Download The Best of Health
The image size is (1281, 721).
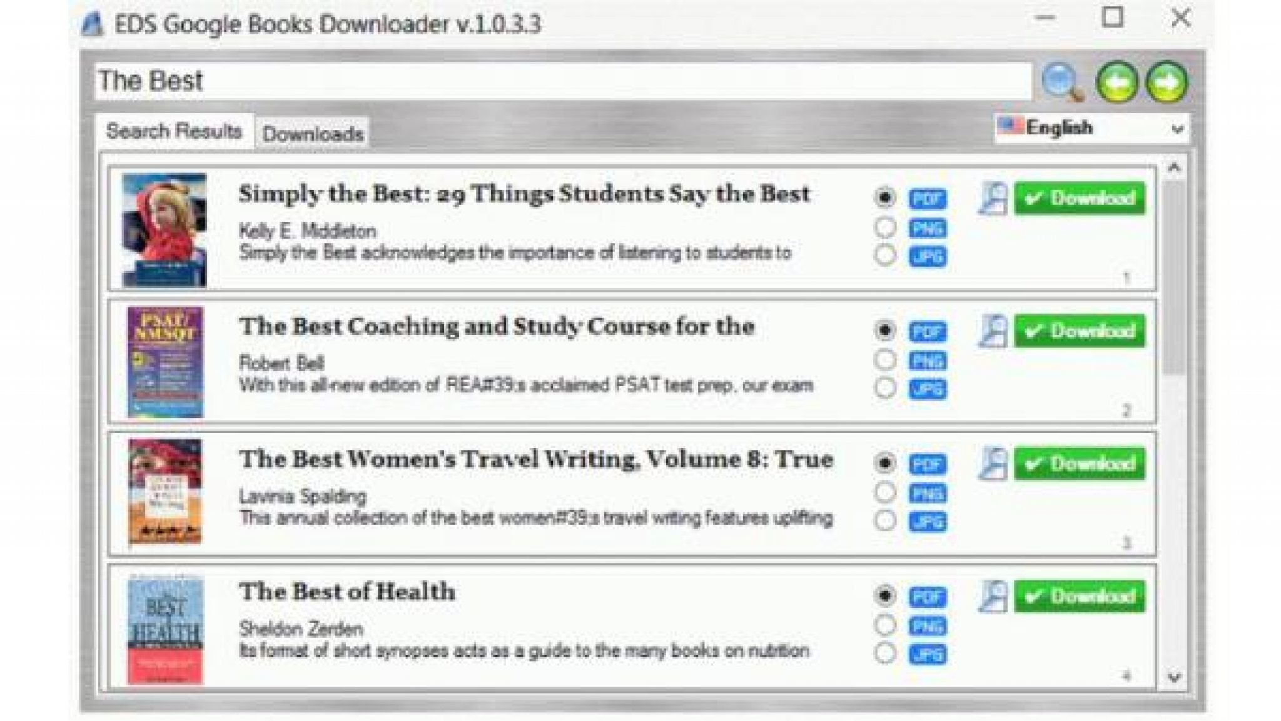pyautogui.click(x=1080, y=597)
